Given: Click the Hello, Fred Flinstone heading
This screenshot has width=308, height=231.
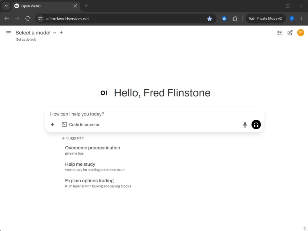Looking at the screenshot, I should click(162, 93).
